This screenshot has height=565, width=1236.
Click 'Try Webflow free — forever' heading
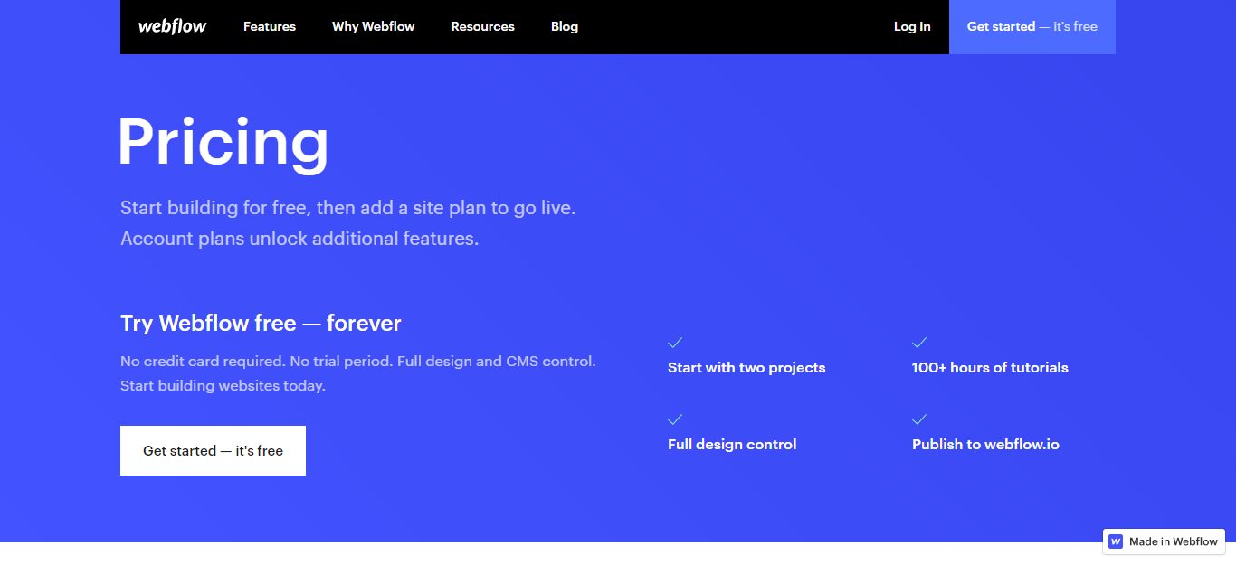[x=261, y=323]
